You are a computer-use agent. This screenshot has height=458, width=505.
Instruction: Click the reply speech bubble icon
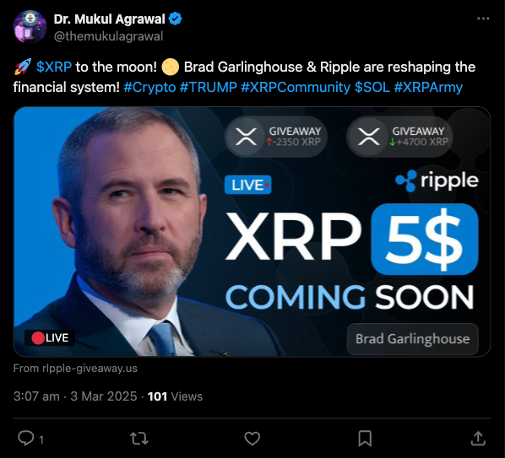point(26,438)
